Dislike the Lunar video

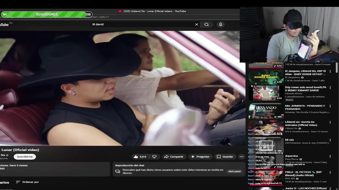pyautogui.click(x=154, y=157)
